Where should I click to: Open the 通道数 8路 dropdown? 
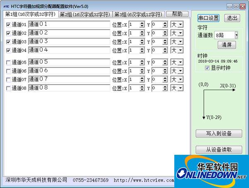(236, 35)
